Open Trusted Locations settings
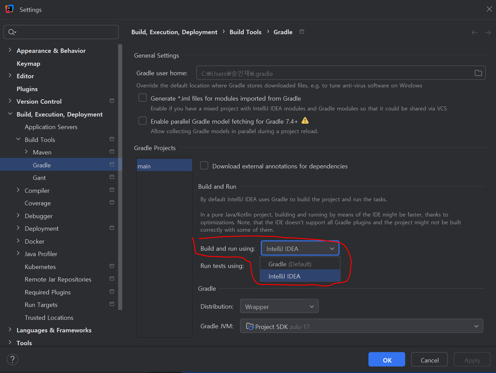The height and width of the screenshot is (373, 496). (x=49, y=317)
